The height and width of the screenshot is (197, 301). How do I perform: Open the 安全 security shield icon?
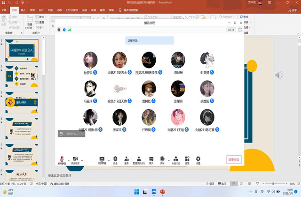pyautogui.click(x=115, y=159)
